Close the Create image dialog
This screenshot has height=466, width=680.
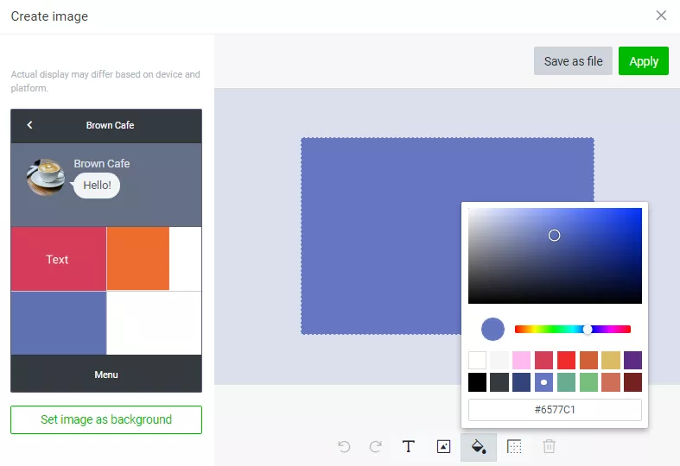pos(661,16)
